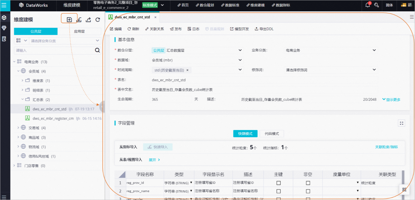Go to 首页 in top navigation

183,5
